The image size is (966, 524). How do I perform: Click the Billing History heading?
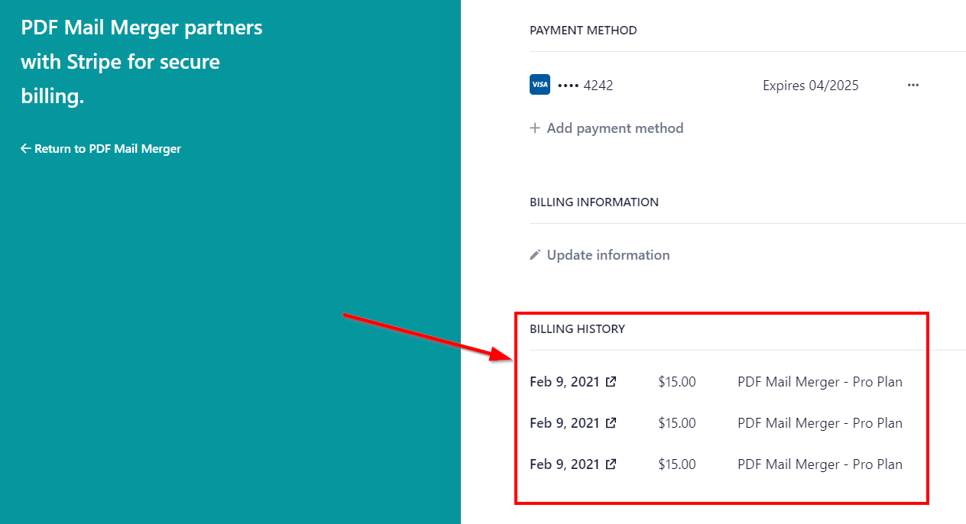point(577,329)
